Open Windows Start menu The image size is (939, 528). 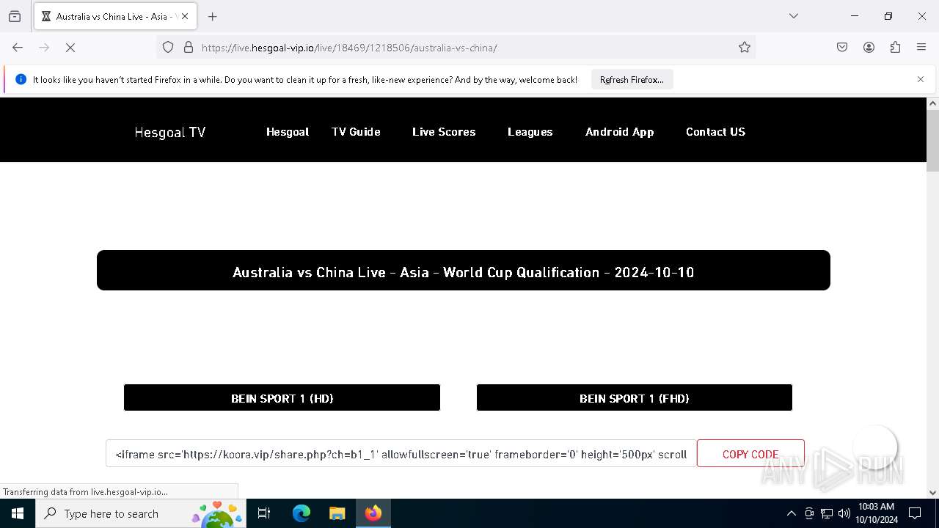18,513
